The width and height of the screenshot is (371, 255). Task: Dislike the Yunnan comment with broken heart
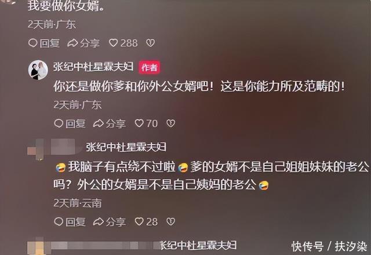point(171,221)
